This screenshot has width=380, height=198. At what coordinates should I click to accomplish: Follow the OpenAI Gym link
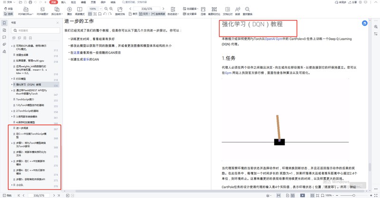[x=274, y=39]
